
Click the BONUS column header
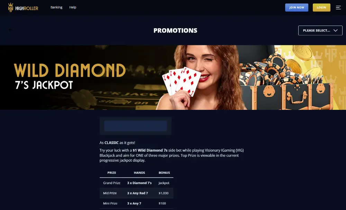pos(164,173)
